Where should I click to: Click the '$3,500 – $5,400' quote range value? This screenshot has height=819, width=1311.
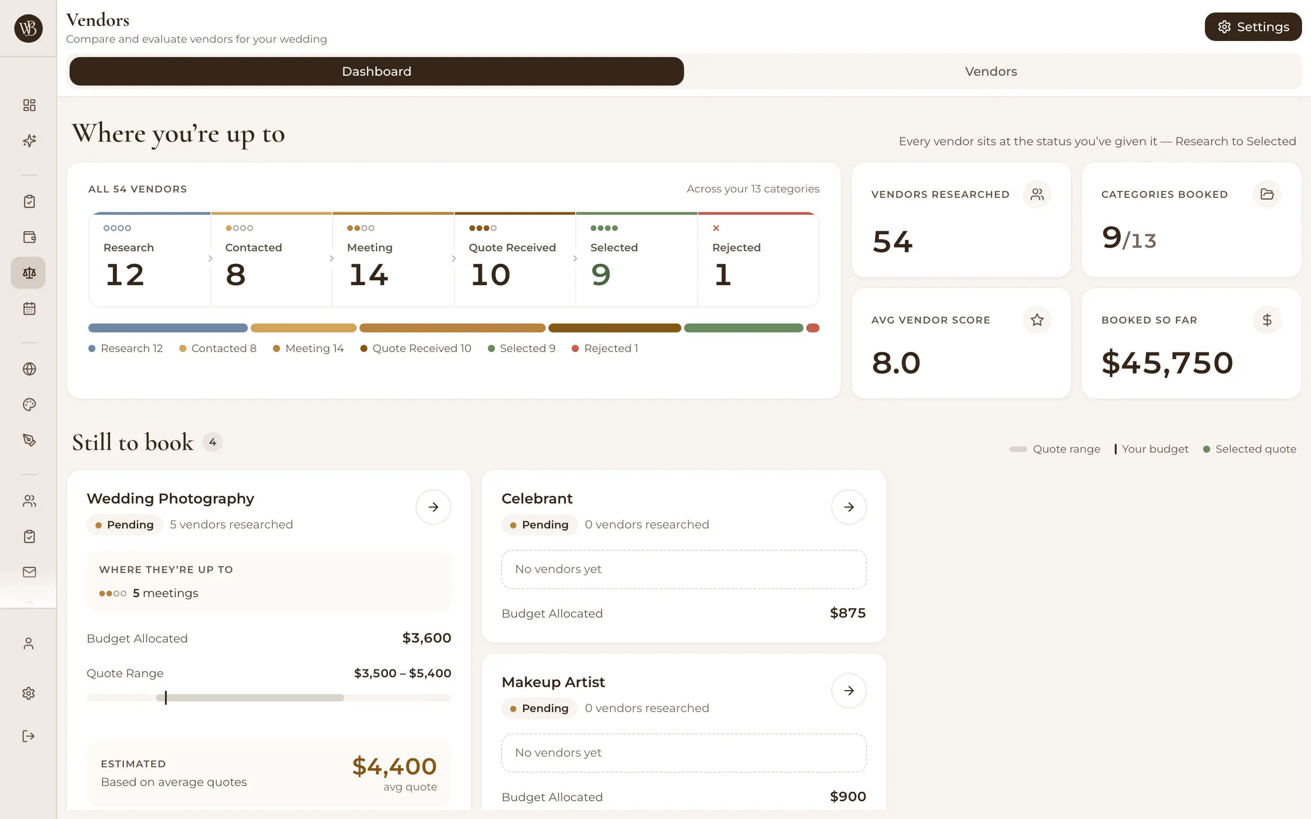click(x=402, y=673)
